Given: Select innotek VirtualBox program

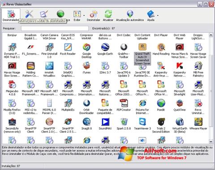Looking at the screenshot, I should click(x=49, y=70).
